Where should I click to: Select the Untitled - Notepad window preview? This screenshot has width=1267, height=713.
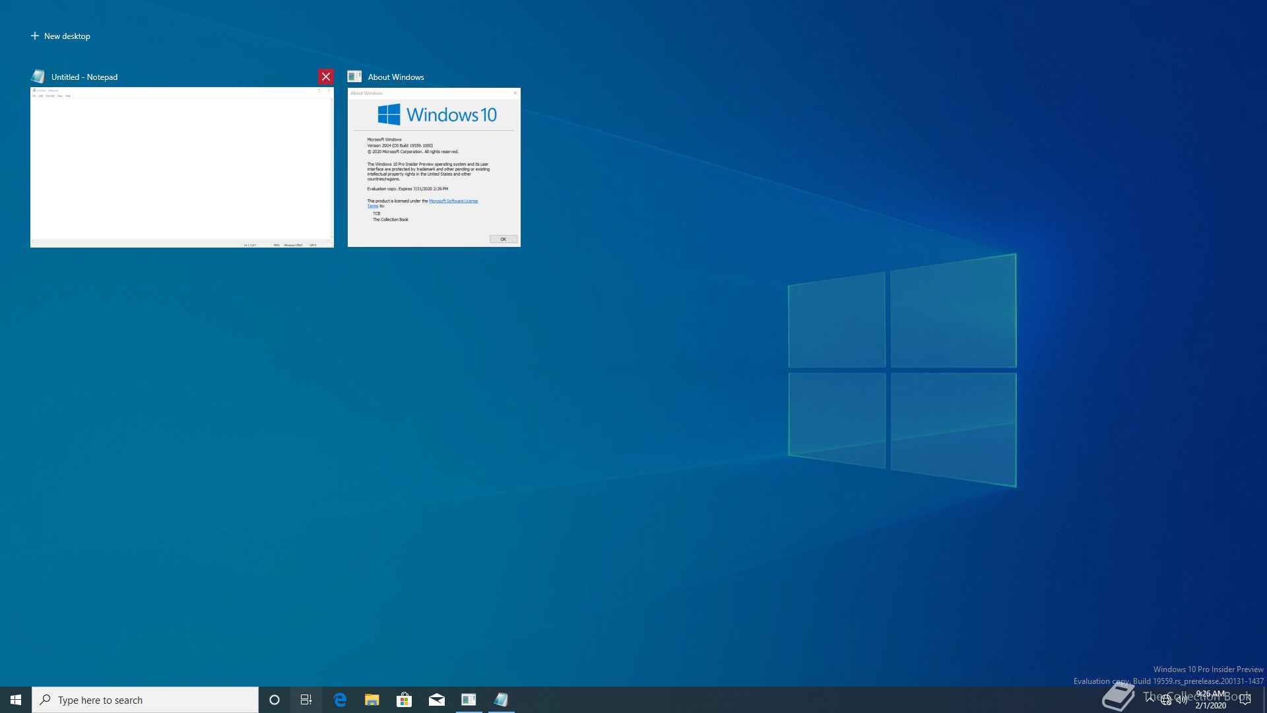tap(182, 167)
